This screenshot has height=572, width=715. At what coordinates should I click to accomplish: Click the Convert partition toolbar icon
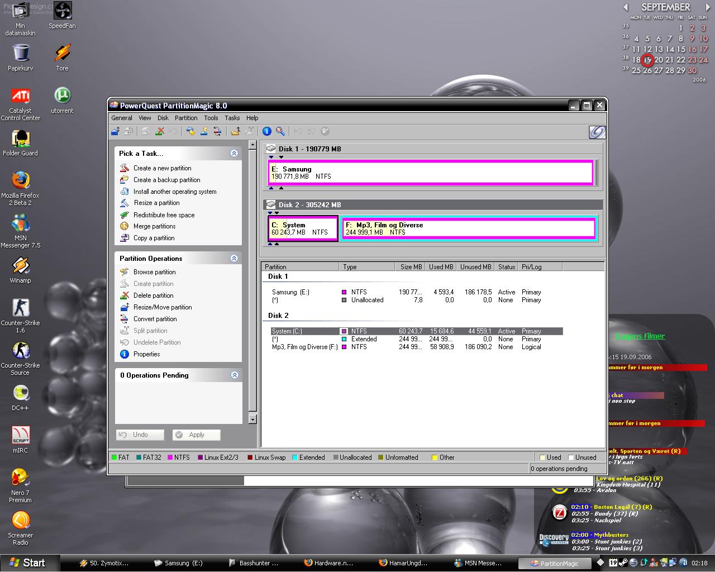coord(217,131)
